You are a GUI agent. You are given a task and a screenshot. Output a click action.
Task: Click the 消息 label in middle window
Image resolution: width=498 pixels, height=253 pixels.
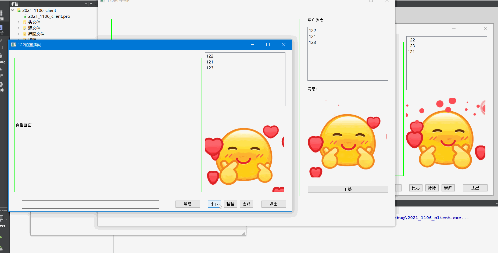313,89
